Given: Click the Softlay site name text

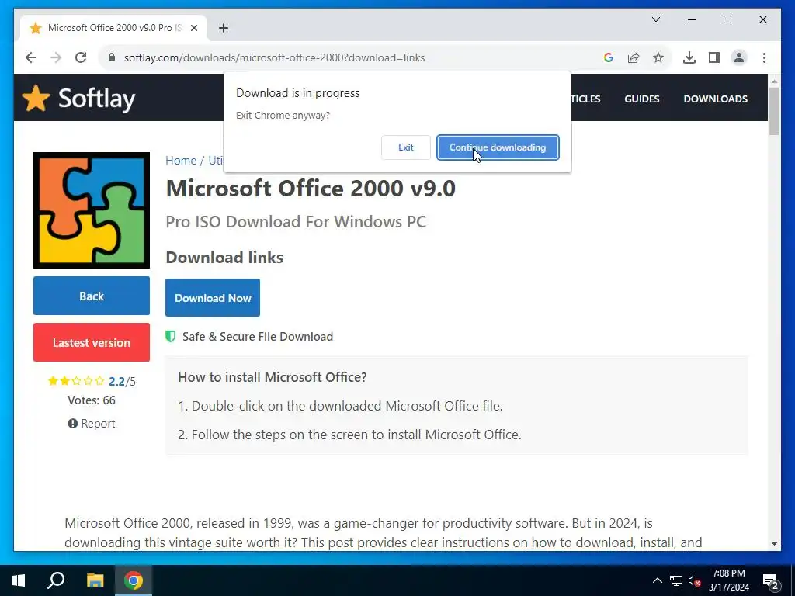Looking at the screenshot, I should coord(96,99).
